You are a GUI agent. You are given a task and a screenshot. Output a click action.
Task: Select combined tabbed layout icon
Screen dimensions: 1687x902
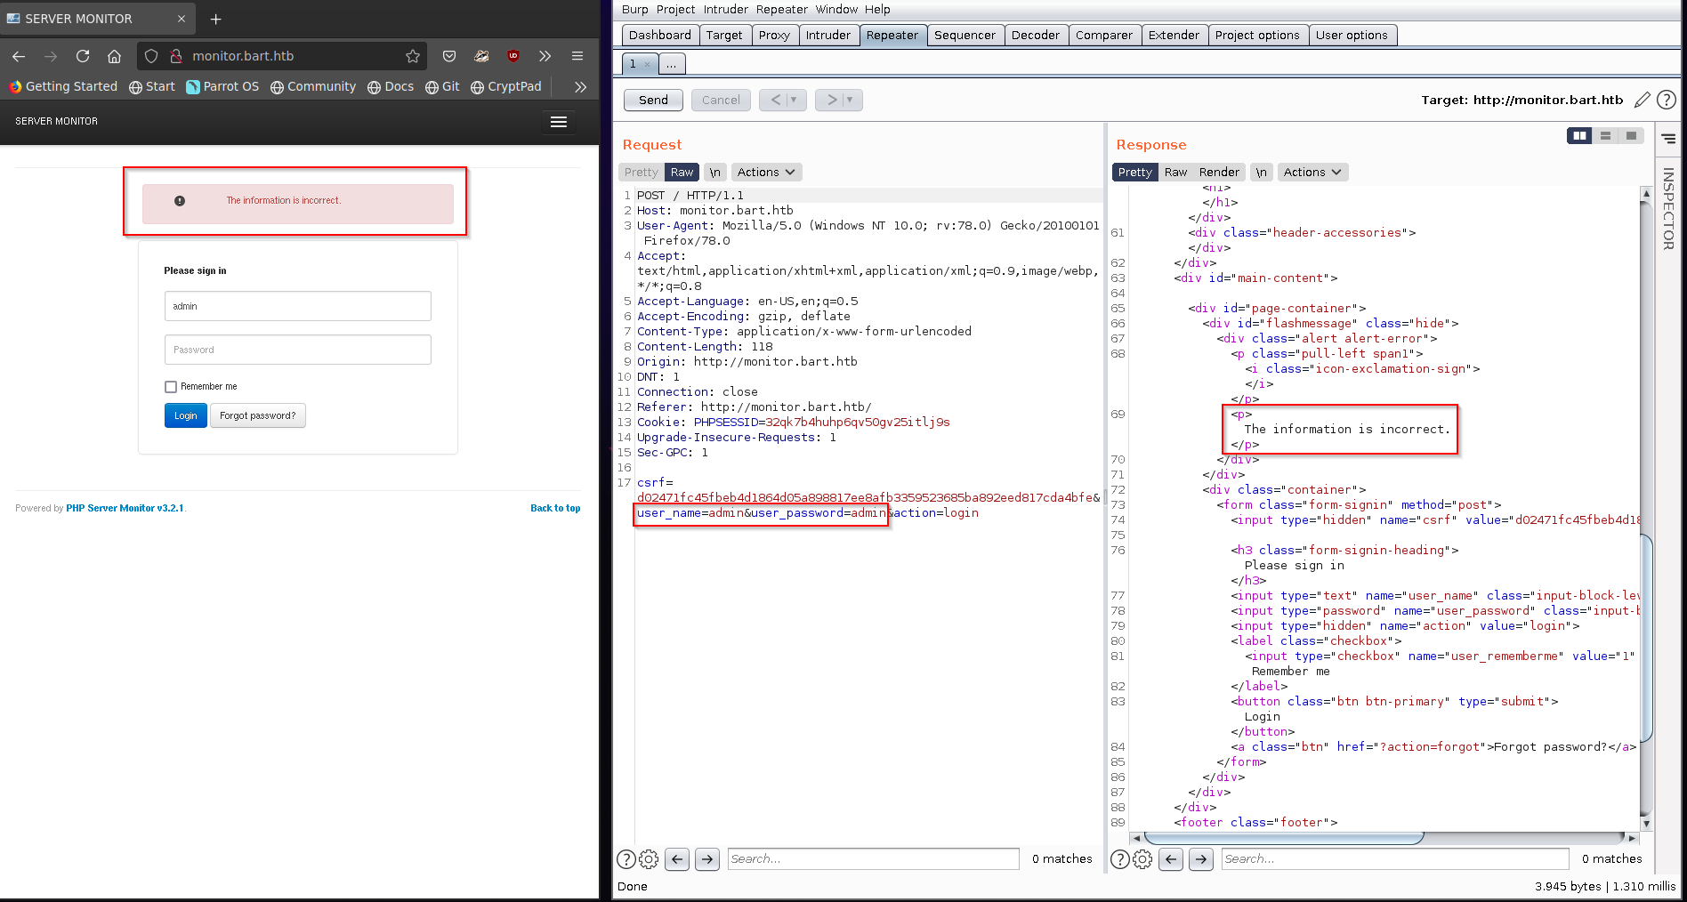click(1630, 136)
